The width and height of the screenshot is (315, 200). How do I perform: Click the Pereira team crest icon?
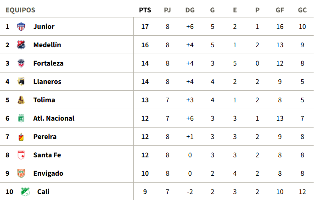[21, 137]
